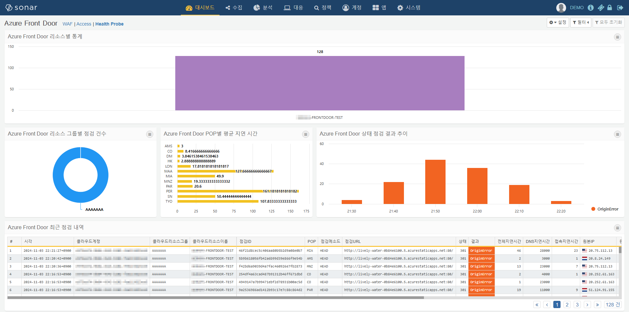The width and height of the screenshot is (629, 312).
Task: Select page 2 in pagination
Action: (x=567, y=304)
